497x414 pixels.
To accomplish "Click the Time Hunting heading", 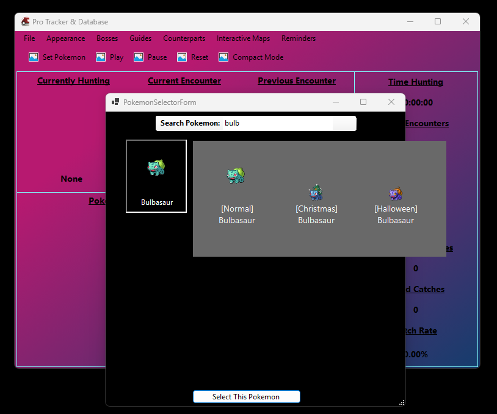I will pyautogui.click(x=416, y=82).
